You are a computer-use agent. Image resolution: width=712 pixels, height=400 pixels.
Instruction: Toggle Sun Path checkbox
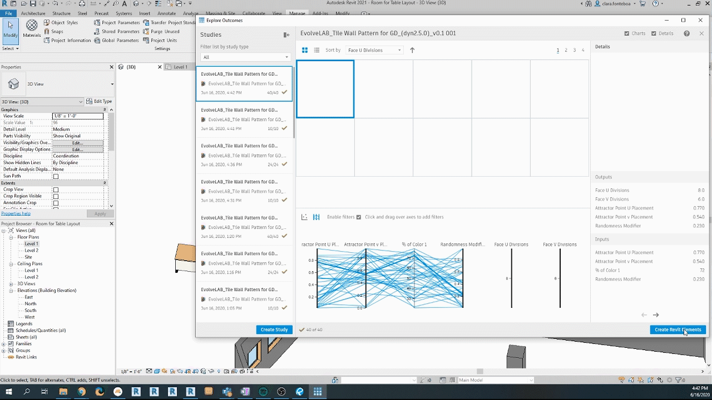coord(56,176)
